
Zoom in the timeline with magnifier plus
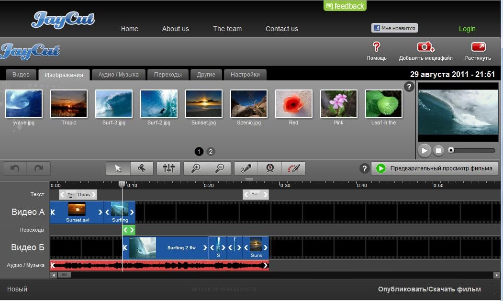(195, 168)
